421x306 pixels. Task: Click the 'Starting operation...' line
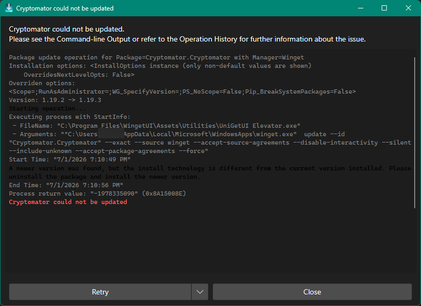[48, 109]
